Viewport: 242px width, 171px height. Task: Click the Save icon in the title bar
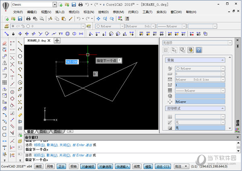[x=73, y=5]
